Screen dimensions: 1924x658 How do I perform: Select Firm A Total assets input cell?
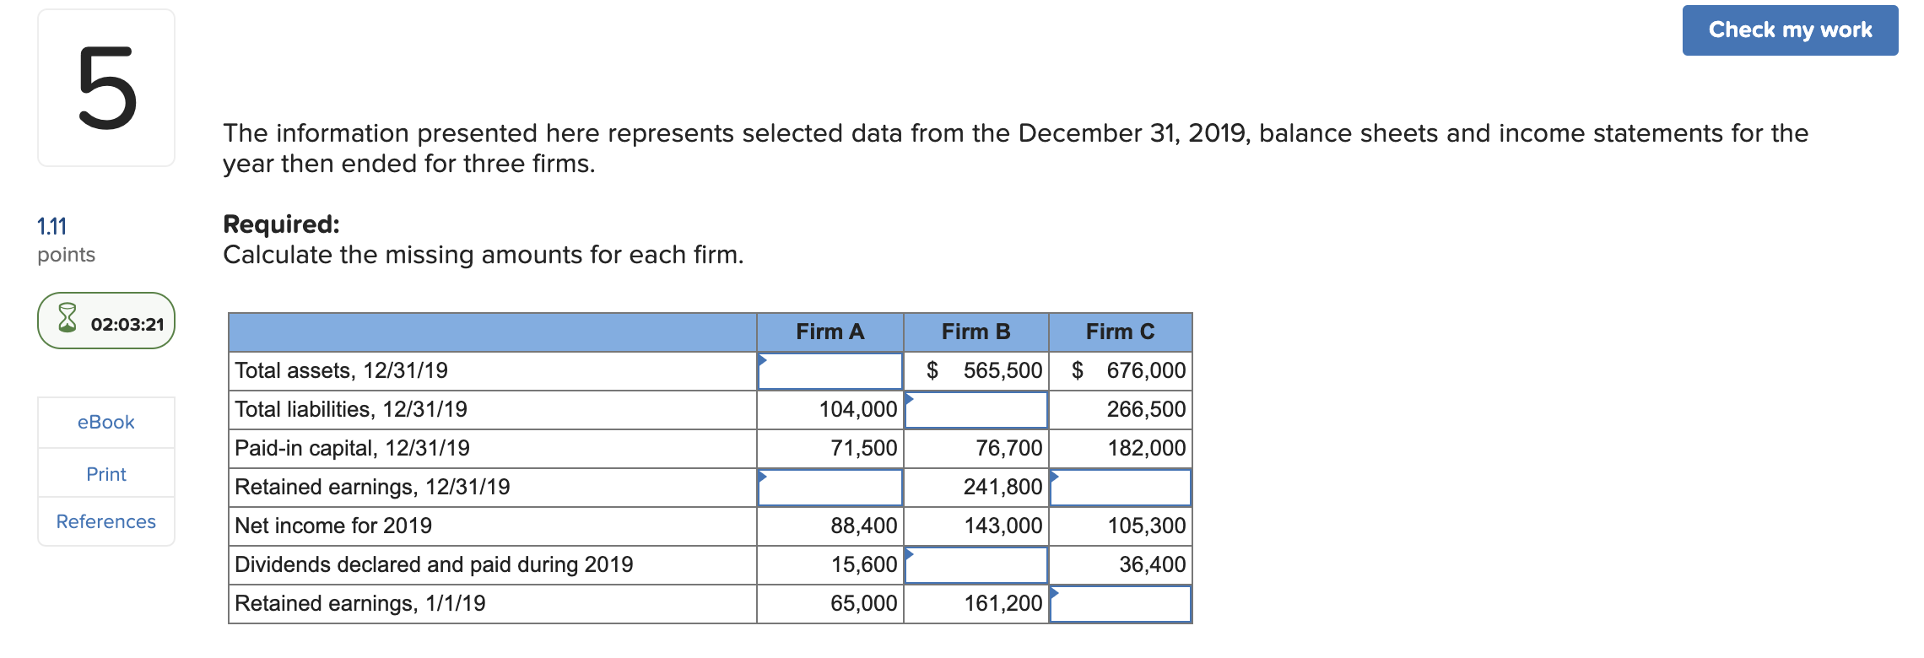(830, 371)
